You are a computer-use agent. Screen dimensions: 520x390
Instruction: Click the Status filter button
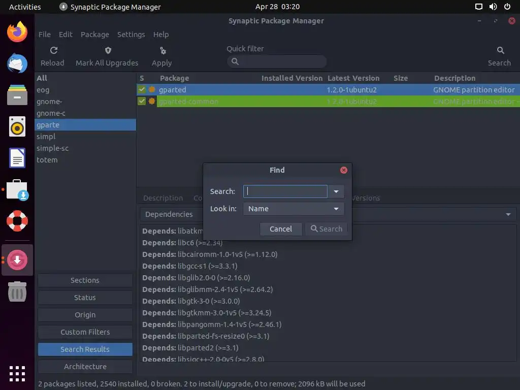(x=85, y=298)
